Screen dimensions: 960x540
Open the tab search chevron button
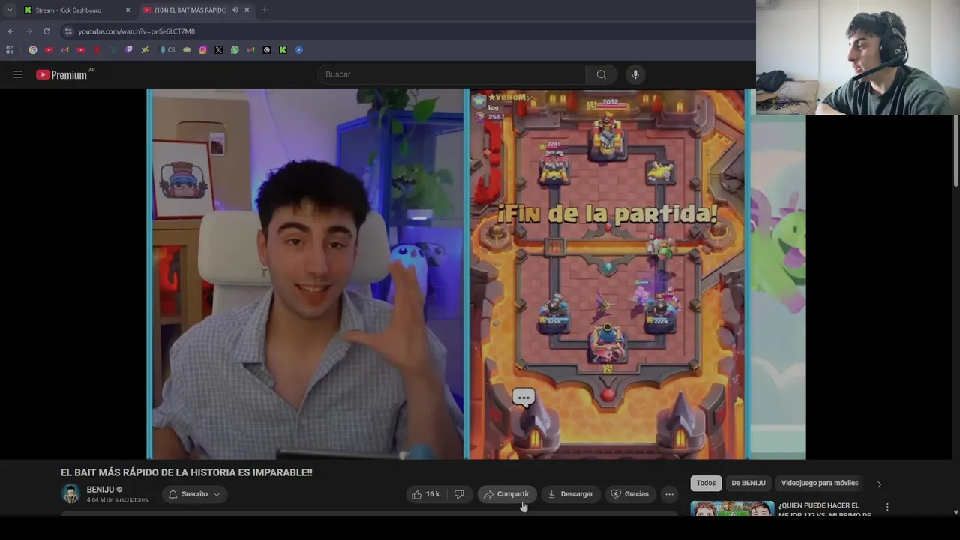(10, 10)
